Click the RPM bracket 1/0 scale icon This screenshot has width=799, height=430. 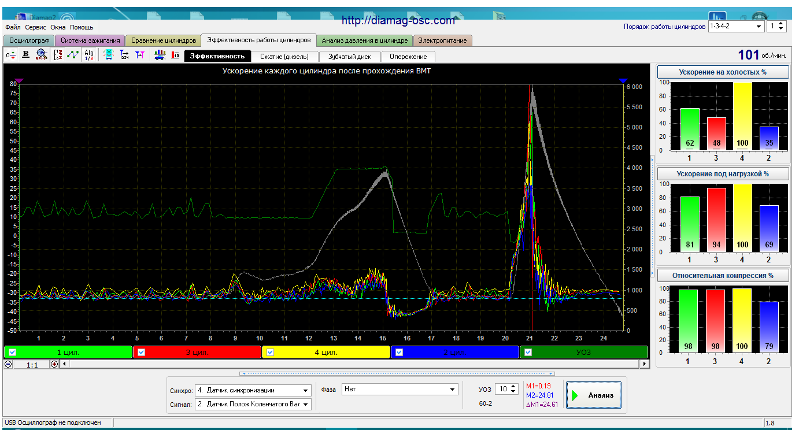[58, 54]
